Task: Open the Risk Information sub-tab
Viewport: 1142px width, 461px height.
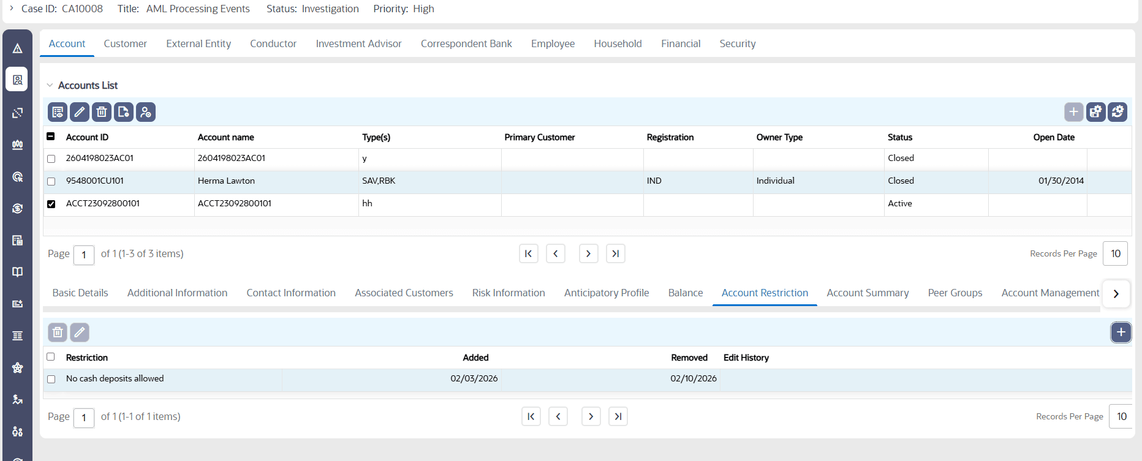Action: click(509, 293)
